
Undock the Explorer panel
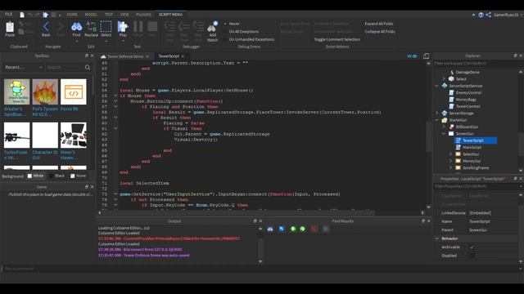point(515,56)
